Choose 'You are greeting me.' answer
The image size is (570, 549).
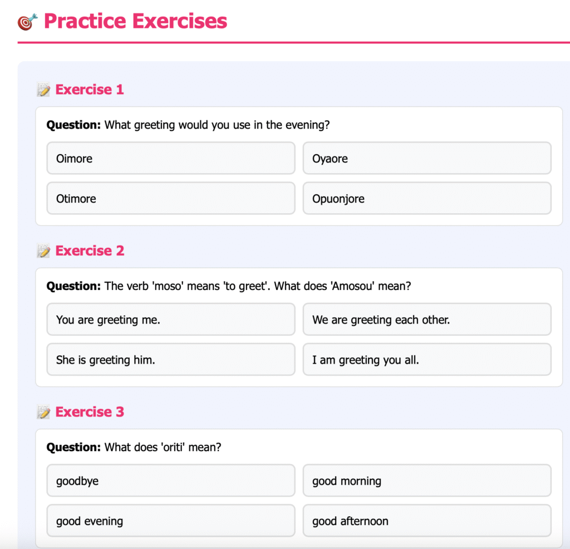170,320
